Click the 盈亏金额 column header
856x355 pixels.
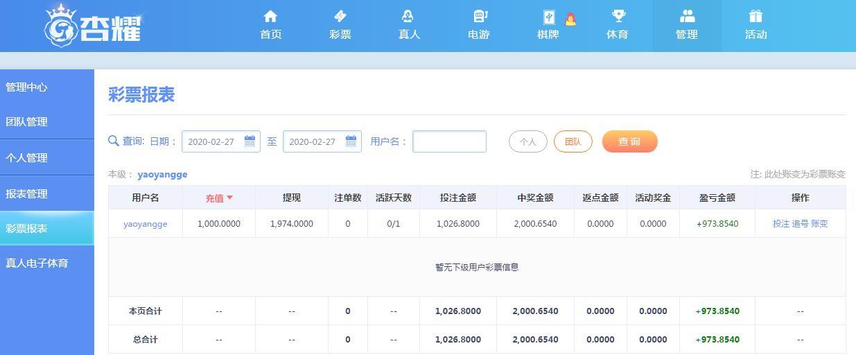point(717,198)
